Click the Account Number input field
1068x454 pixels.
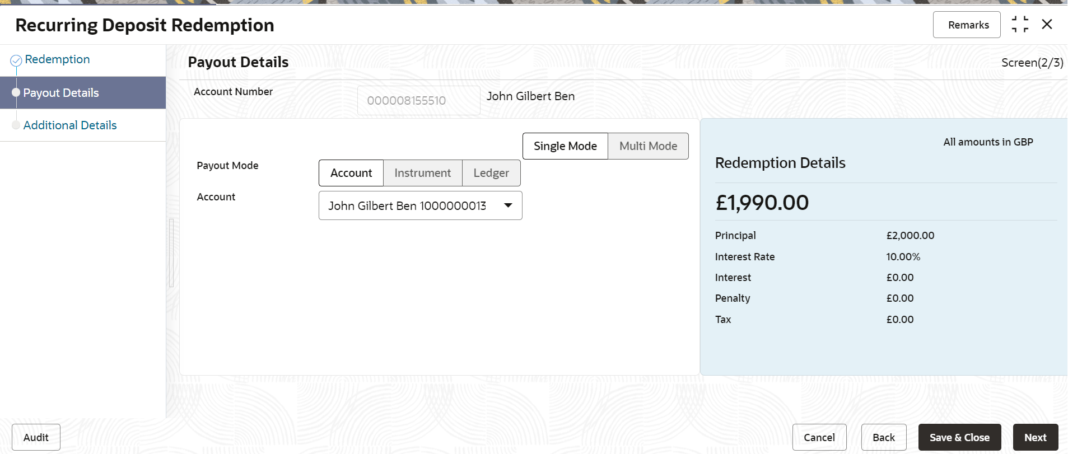click(x=418, y=101)
